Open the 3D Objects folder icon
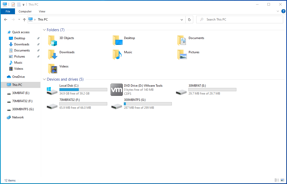The height and width of the screenshot is (184, 287). pos(53,41)
